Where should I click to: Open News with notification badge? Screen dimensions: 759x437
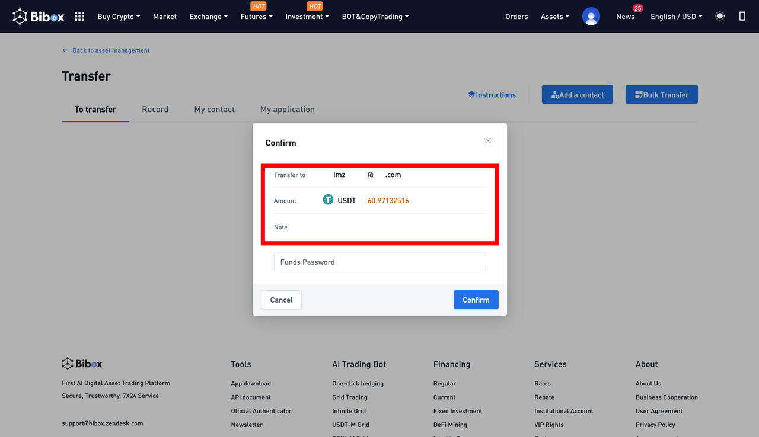625,17
